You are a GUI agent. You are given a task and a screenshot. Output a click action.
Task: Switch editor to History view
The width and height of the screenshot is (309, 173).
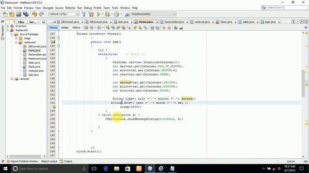(76, 27)
